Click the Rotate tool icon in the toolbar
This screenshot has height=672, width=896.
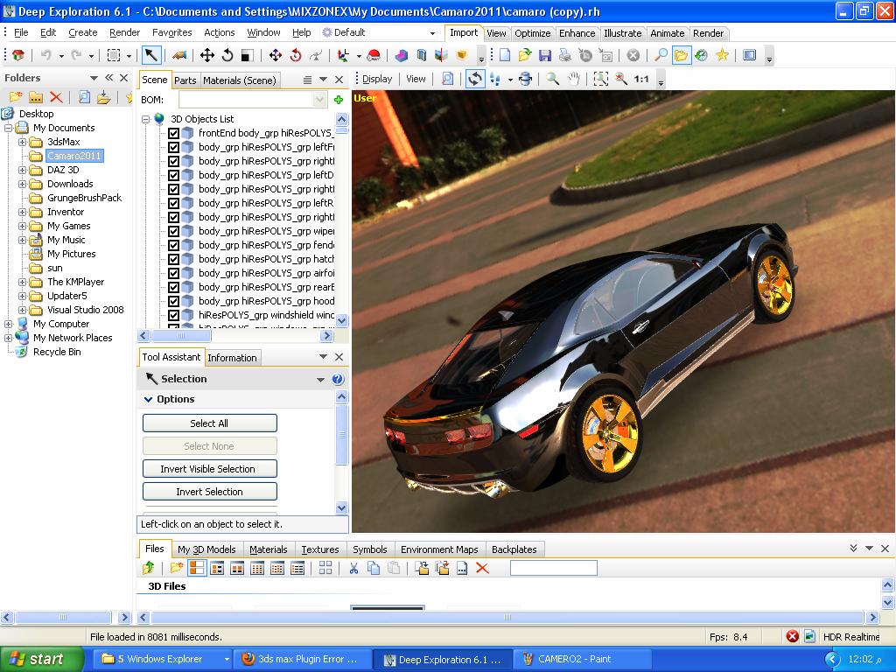click(x=227, y=55)
